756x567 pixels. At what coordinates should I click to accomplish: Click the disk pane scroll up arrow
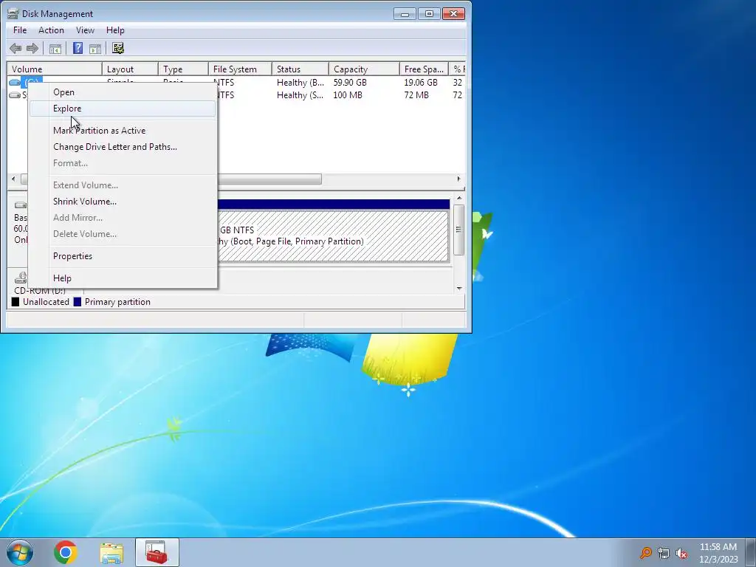click(x=459, y=198)
